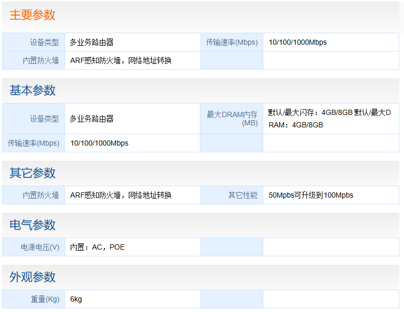Select 设备类型 label in 基本参数 table
The image size is (404, 312).
pos(44,119)
